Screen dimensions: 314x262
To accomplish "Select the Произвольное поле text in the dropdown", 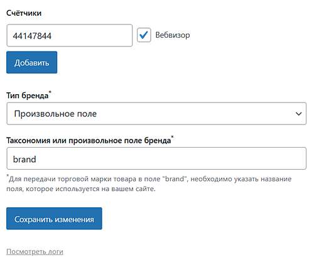I will [x=55, y=114].
